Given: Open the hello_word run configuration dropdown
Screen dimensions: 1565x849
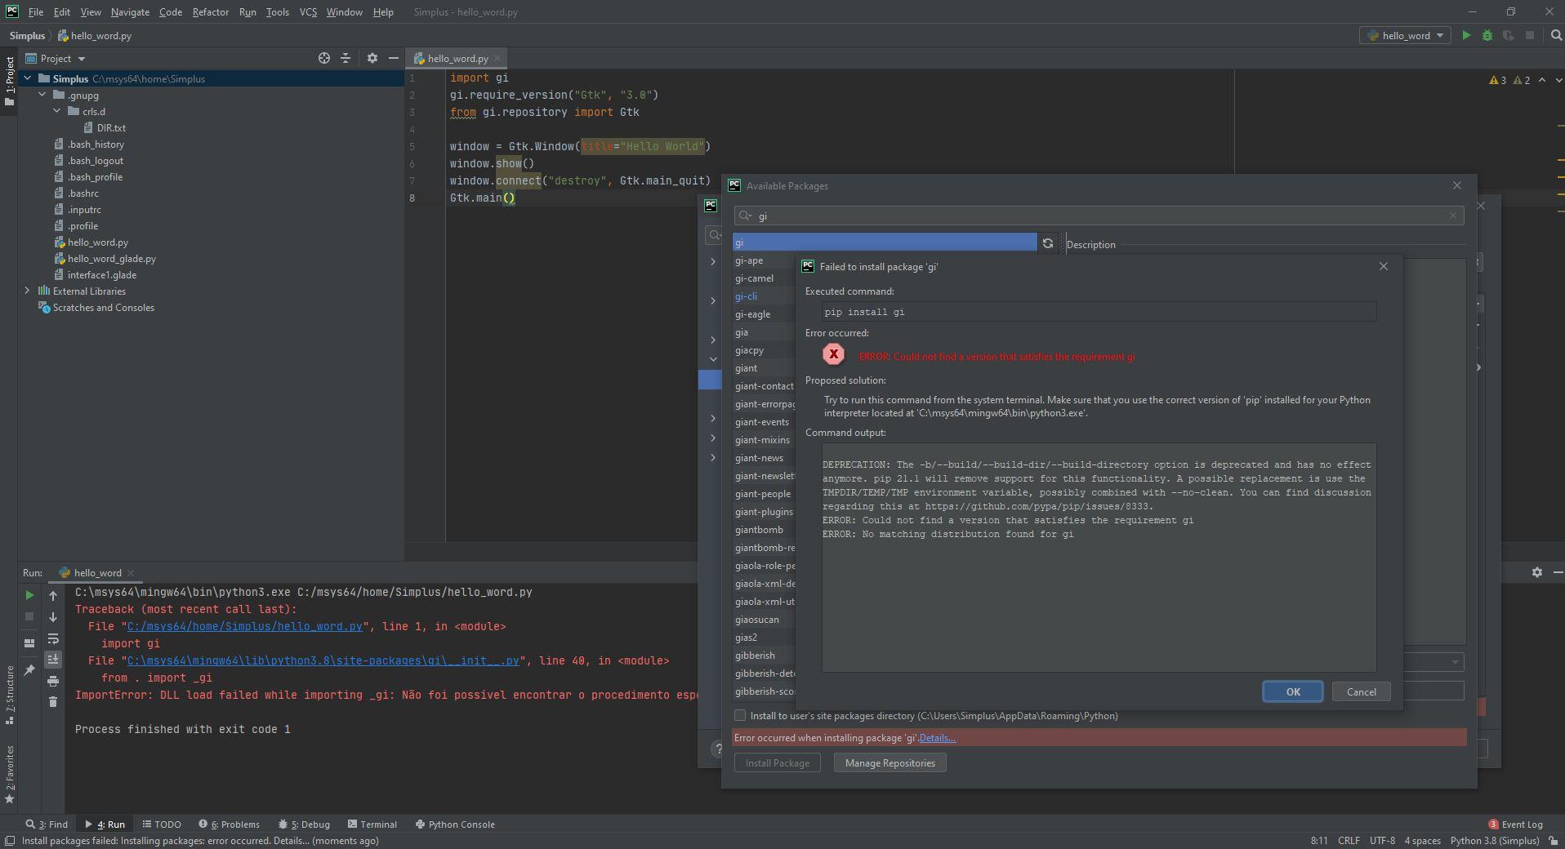Looking at the screenshot, I should 1406,35.
